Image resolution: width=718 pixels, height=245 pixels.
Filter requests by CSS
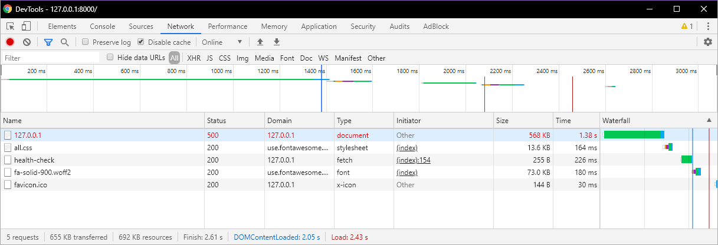tap(225, 58)
